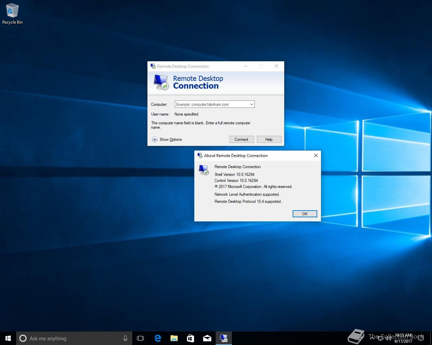Click the Ask me anything search box
Image resolution: width=432 pixels, height=345 pixels.
(x=74, y=338)
